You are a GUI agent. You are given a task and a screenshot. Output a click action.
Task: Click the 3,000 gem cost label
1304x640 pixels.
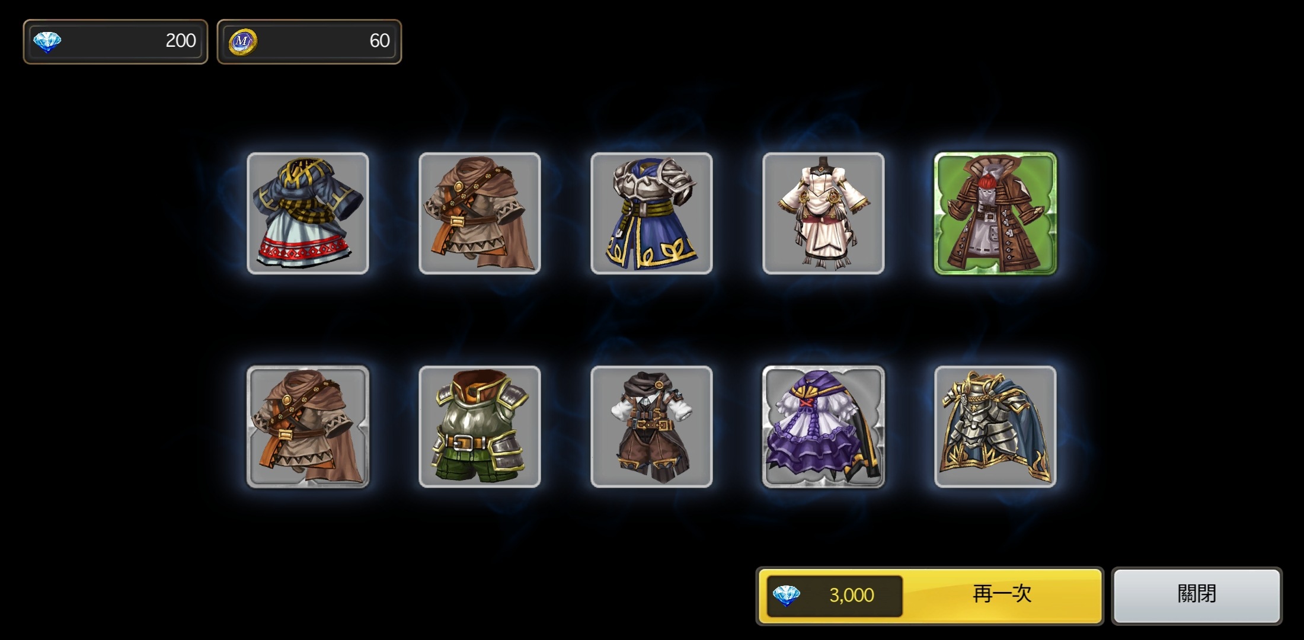[x=851, y=596]
